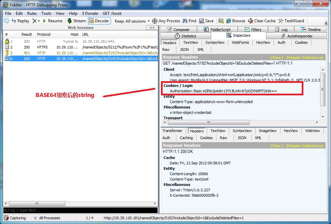Viewport: 331px width, 224px height.
Task: Open Keep: All sessions dropdown
Action: click(x=132, y=21)
